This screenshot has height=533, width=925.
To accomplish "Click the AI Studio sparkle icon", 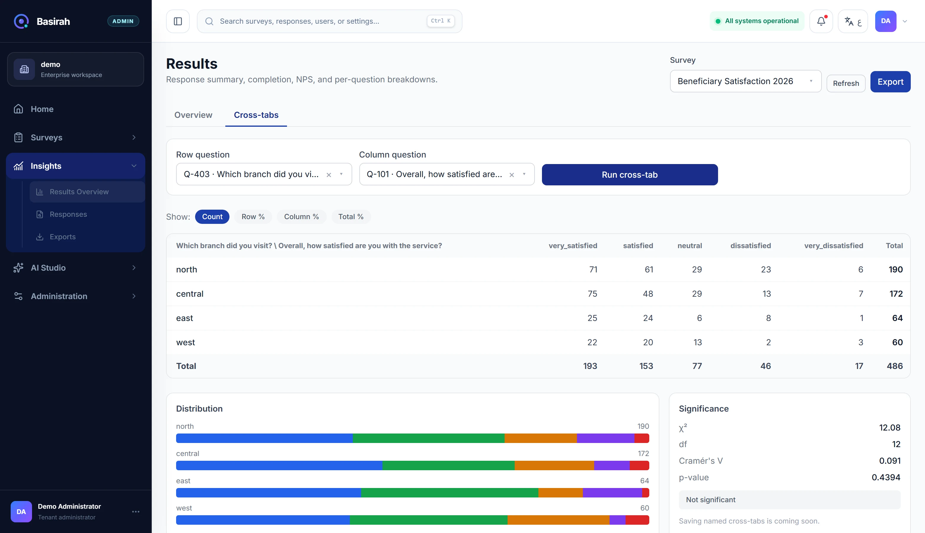I will pos(18,268).
